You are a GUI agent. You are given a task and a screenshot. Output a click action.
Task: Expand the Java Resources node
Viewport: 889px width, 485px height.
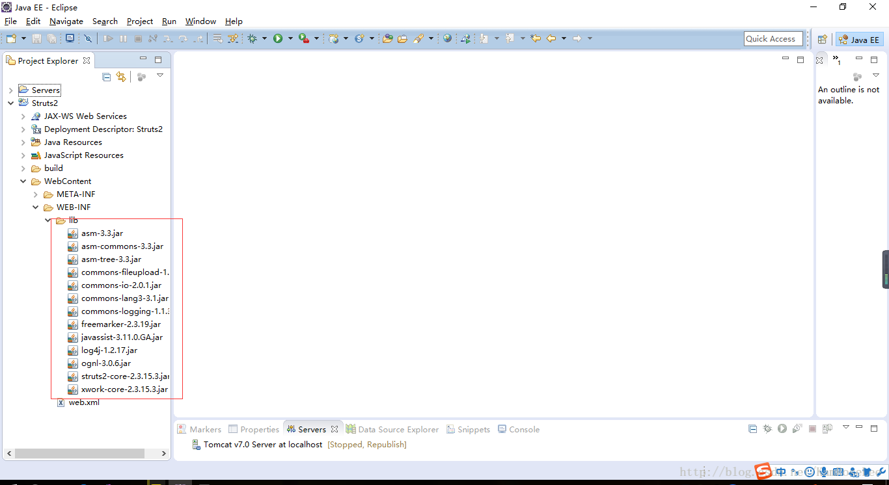coord(23,142)
